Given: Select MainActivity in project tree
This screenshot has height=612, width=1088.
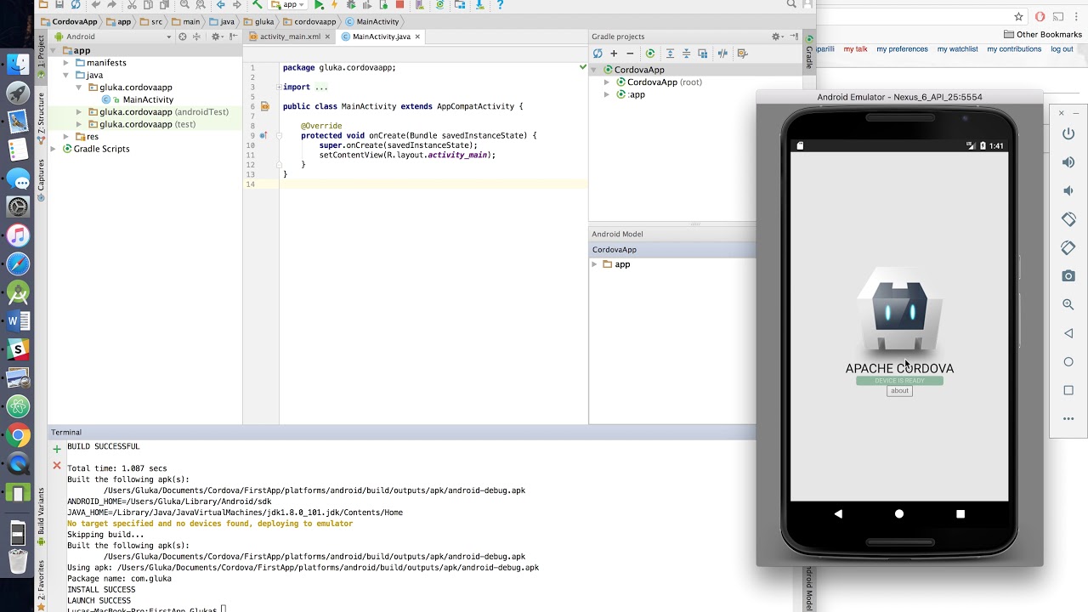Looking at the screenshot, I should click(x=148, y=99).
